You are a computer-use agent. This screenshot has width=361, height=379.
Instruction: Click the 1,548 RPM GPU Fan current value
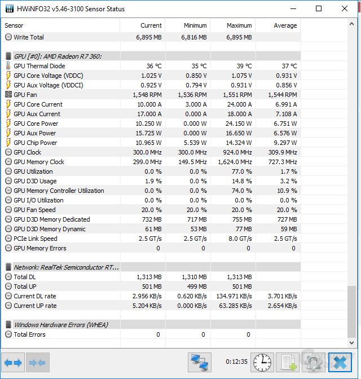[147, 95]
